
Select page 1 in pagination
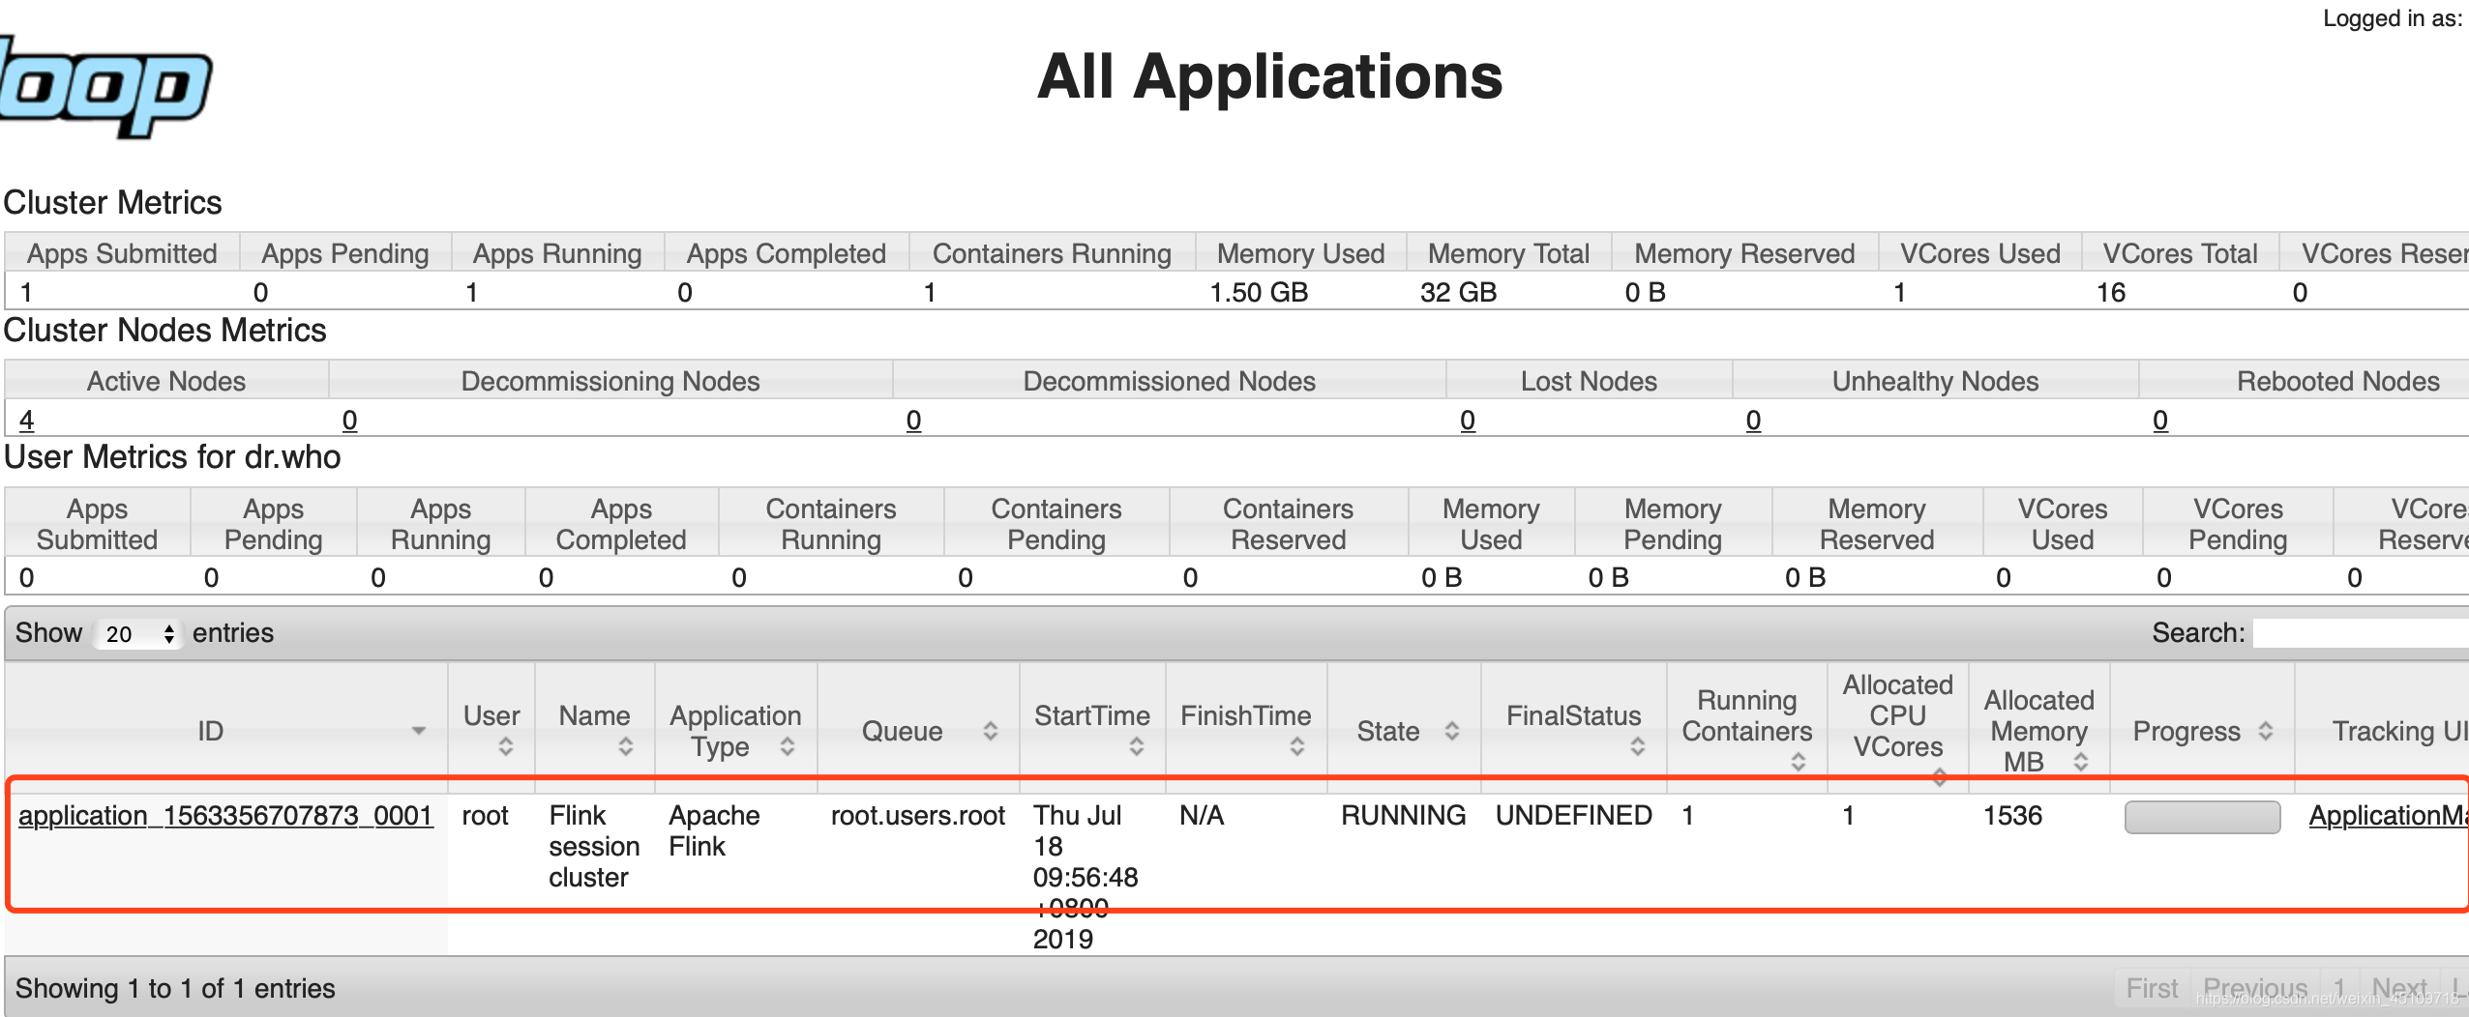click(x=2339, y=988)
